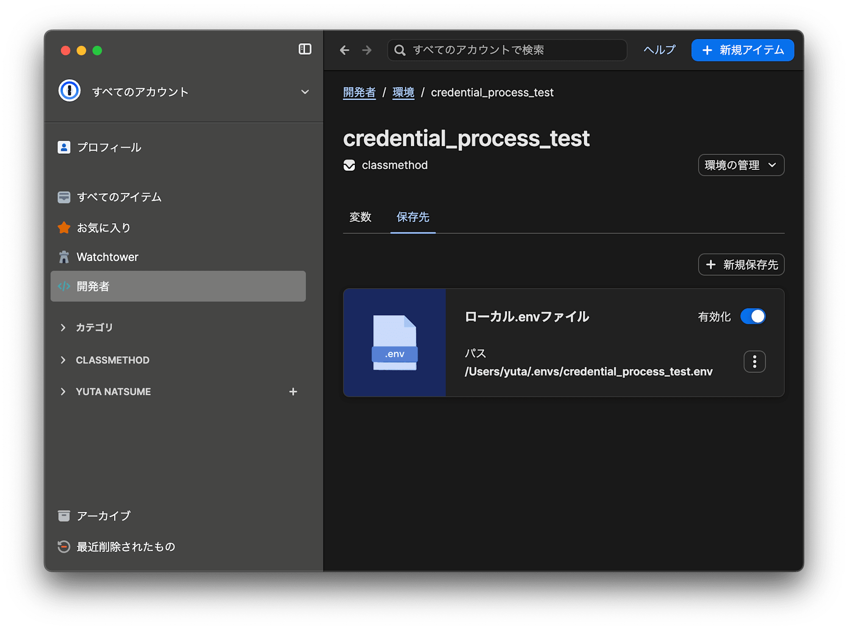Open Watchtower from the sidebar
The width and height of the screenshot is (848, 630).
pos(107,257)
